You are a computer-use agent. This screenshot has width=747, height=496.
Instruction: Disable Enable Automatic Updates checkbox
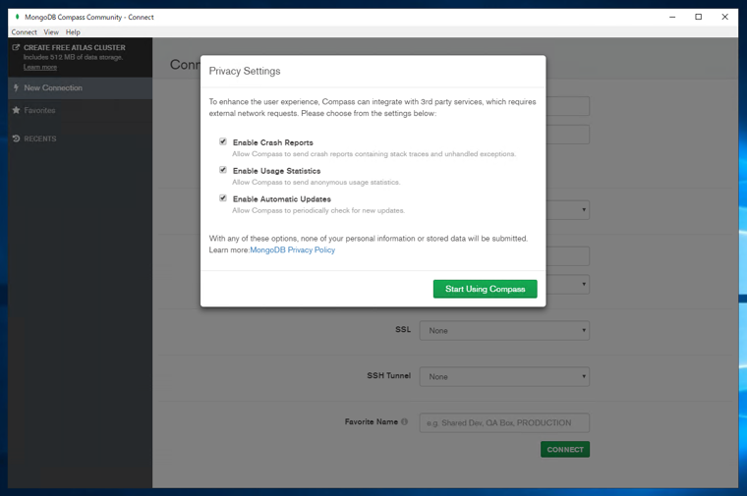[222, 197]
